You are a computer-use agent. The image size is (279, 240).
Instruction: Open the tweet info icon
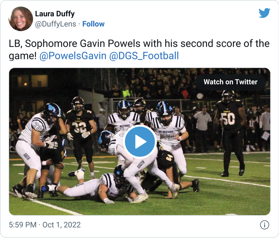264,225
